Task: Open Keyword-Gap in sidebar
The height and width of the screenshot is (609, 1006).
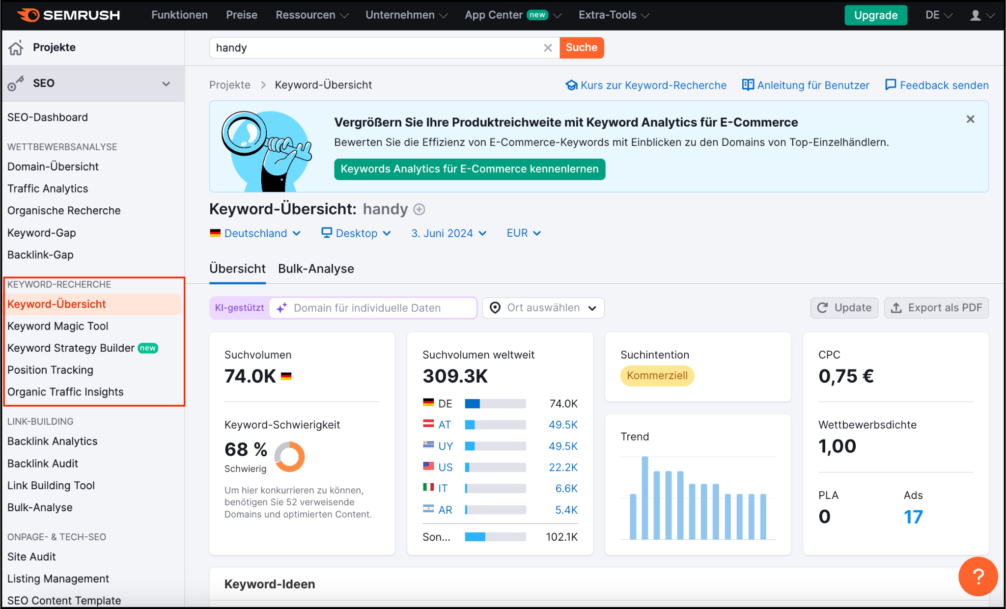Action: point(42,233)
